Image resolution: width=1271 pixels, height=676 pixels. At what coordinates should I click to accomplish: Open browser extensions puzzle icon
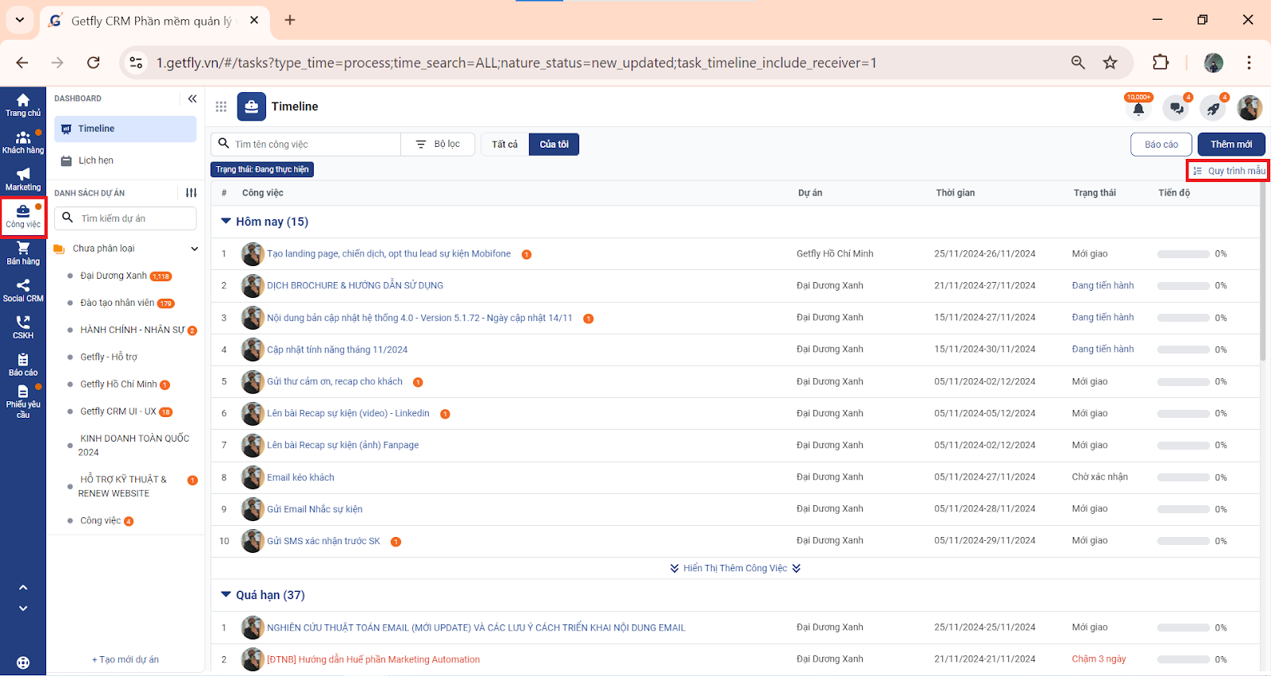point(1161,63)
